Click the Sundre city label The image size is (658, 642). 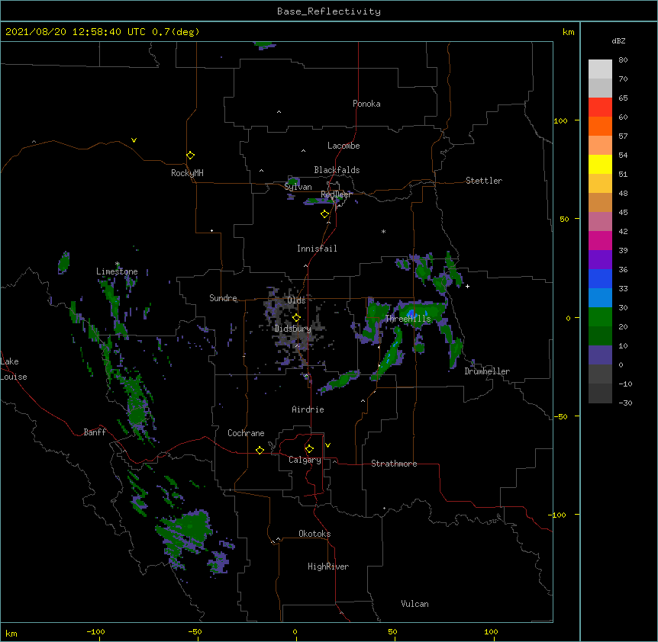223,298
